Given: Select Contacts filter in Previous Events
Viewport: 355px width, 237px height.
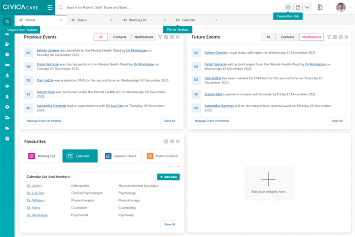Looking at the screenshot, I should point(120,37).
